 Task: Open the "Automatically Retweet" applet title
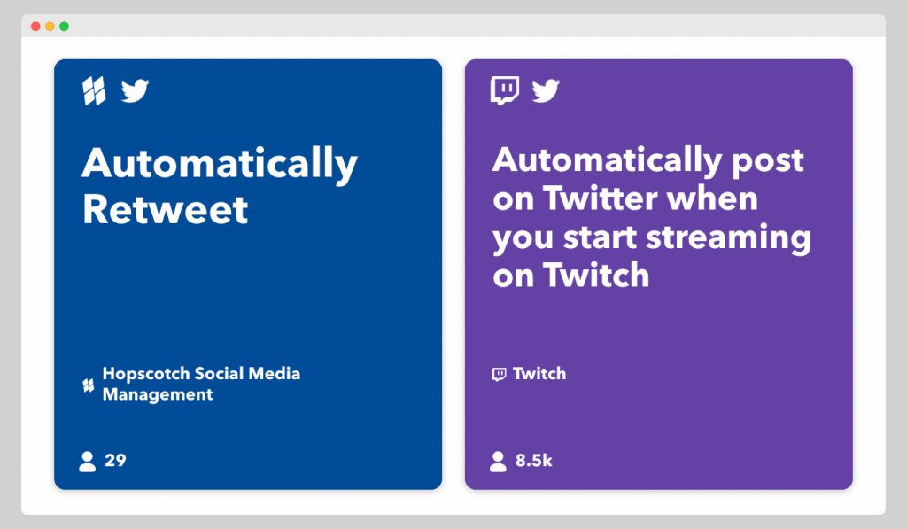tap(219, 186)
